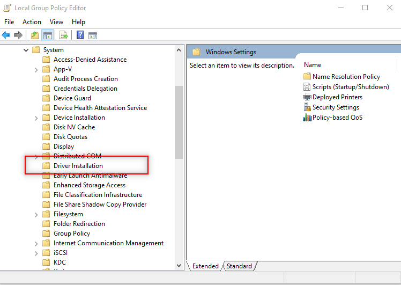Viewport: 401px width, 285px height.
Task: Select Early Launch Antimalware folder
Action: click(90, 176)
